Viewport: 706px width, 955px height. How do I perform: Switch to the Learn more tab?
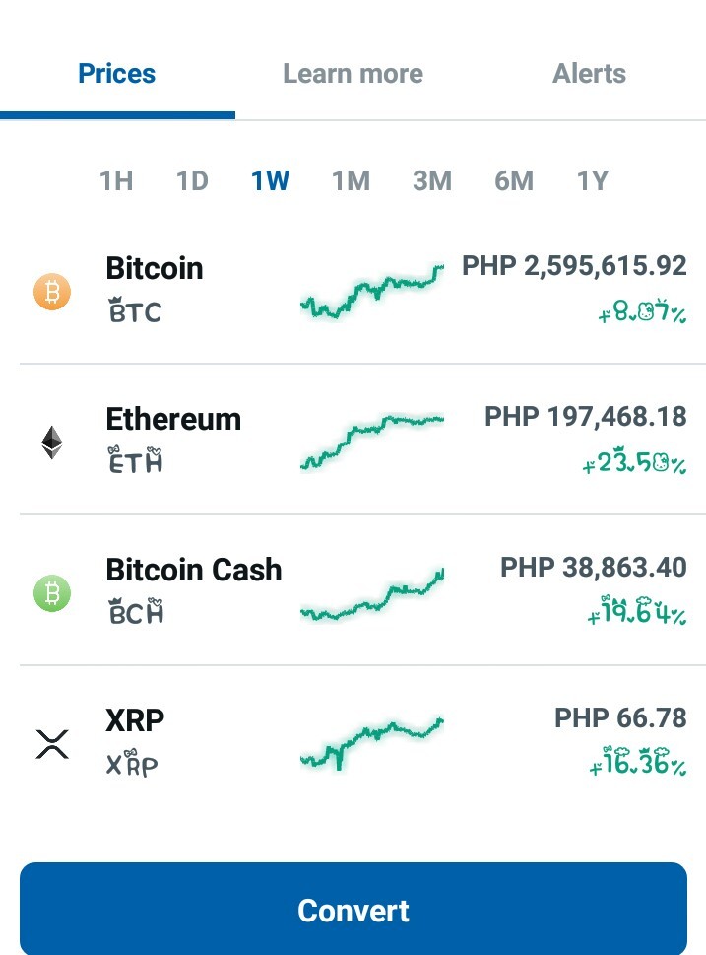tap(353, 74)
